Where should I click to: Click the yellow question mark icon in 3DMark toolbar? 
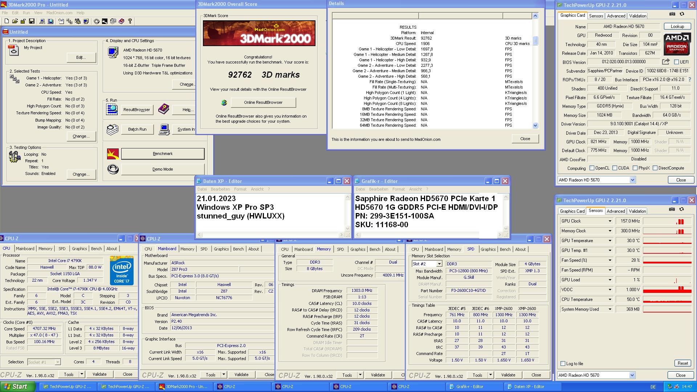point(130,21)
